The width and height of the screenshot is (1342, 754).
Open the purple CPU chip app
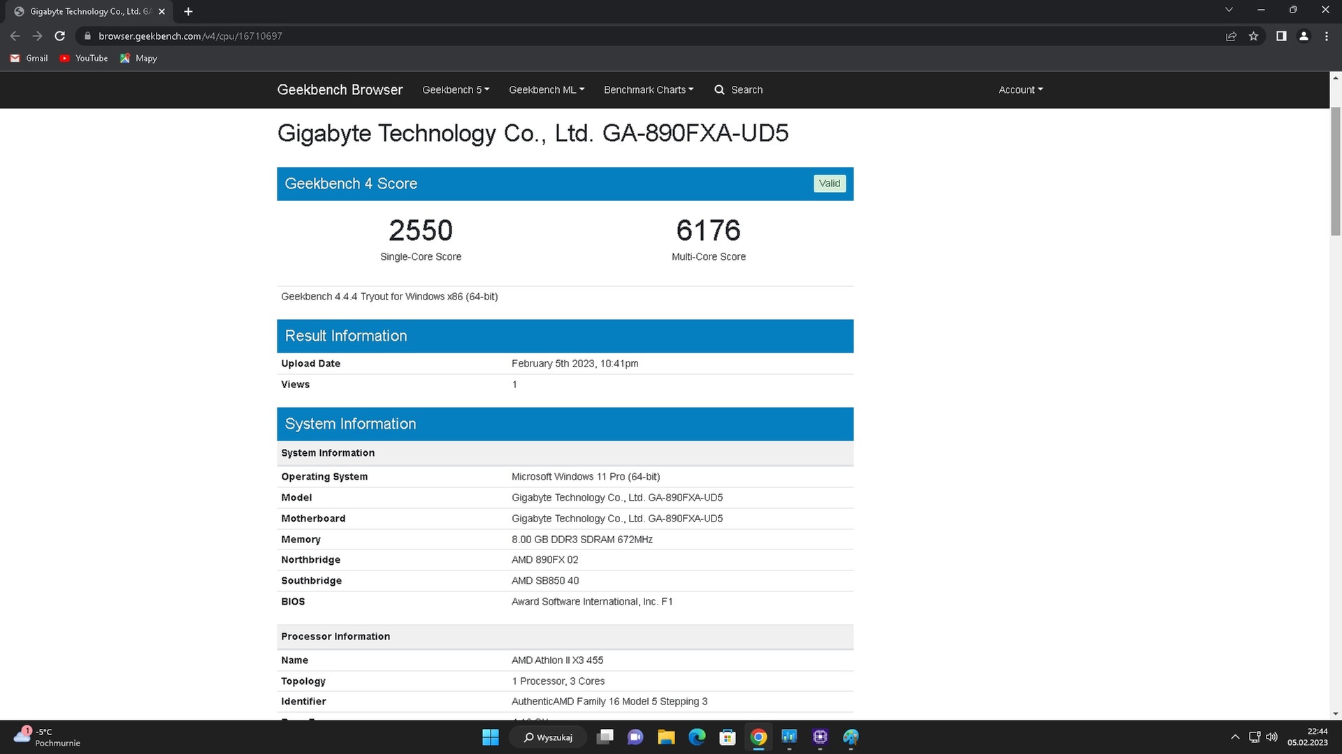click(x=820, y=737)
